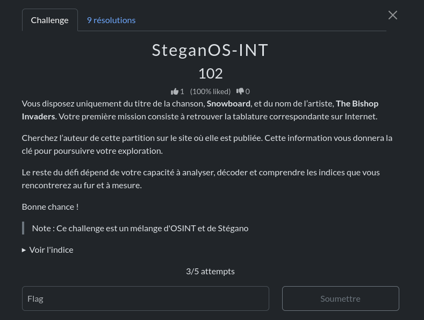Image resolution: width=424 pixels, height=320 pixels.
Task: Focus the Flag input field
Action: click(145, 298)
